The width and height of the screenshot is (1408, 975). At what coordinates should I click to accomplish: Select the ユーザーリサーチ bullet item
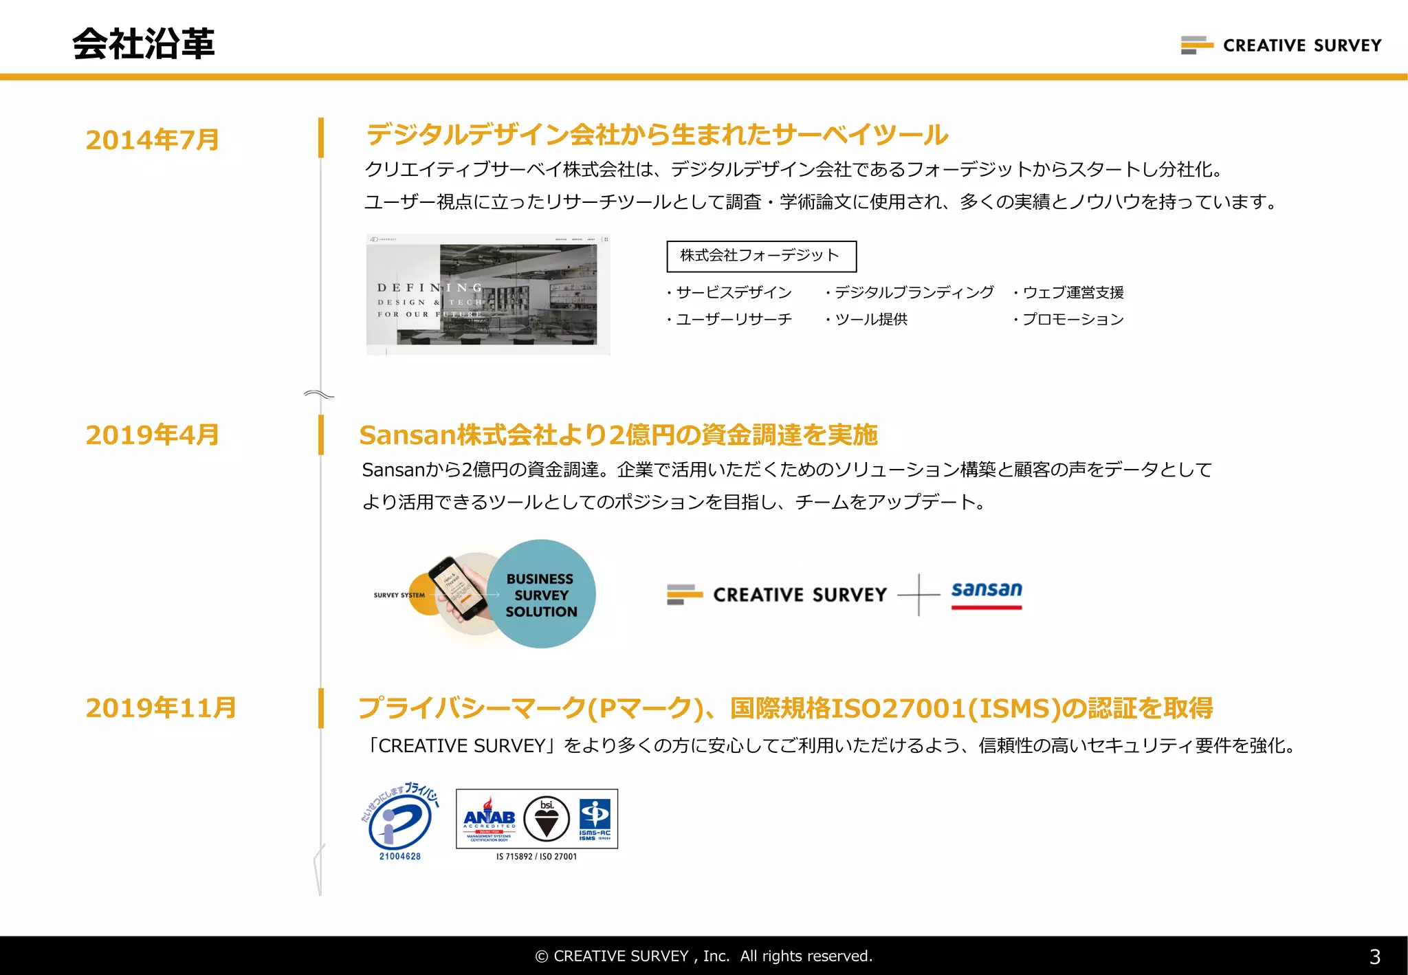tap(729, 319)
